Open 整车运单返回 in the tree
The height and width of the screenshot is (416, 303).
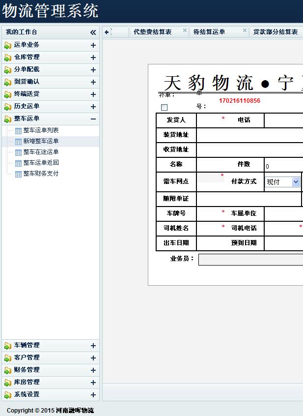click(x=41, y=163)
